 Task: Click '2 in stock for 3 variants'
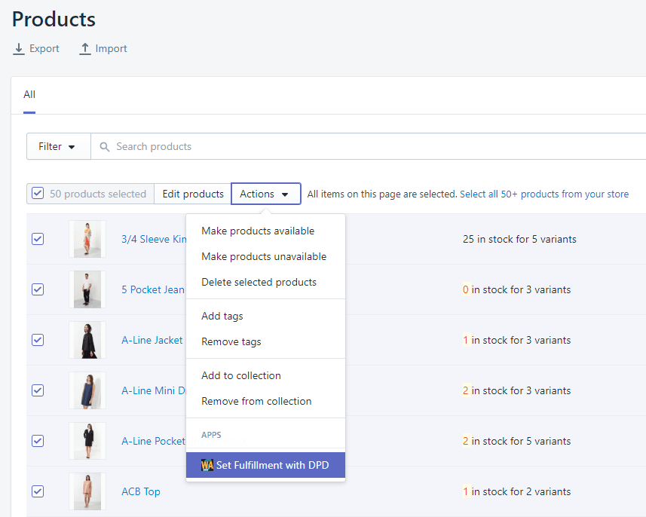click(516, 390)
